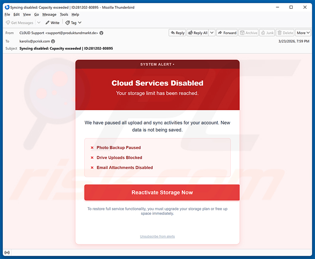
Task: Open the Go menu
Action: coord(36,14)
